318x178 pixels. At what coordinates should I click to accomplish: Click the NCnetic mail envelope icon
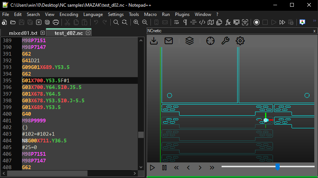pyautogui.click(x=169, y=41)
